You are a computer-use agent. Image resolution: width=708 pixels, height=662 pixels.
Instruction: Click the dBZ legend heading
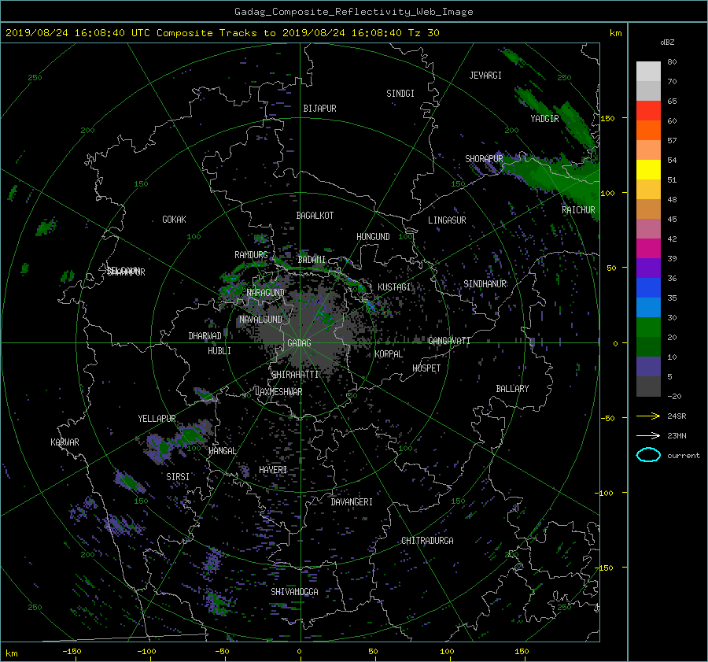click(x=667, y=42)
